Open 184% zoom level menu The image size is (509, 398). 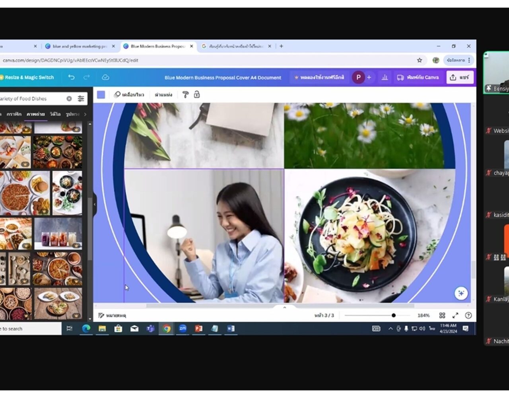pyautogui.click(x=424, y=316)
